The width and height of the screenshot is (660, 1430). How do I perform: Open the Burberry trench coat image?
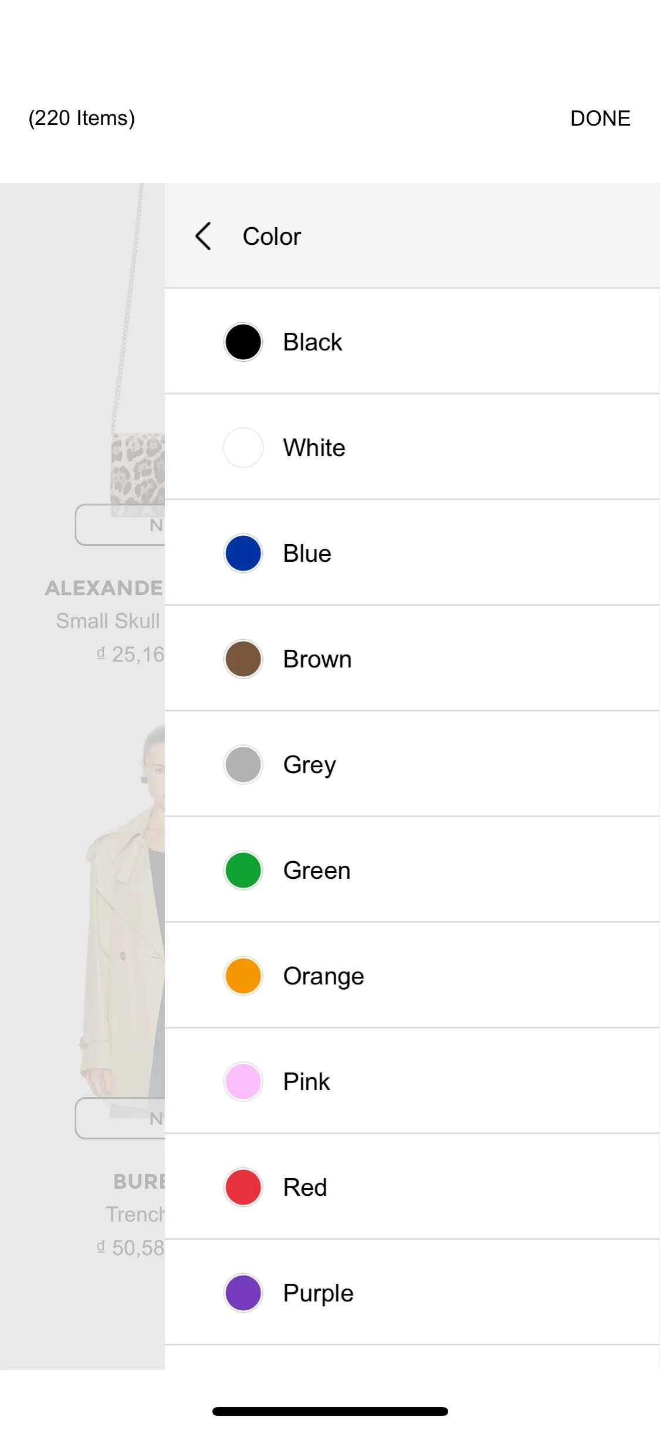click(x=123, y=910)
